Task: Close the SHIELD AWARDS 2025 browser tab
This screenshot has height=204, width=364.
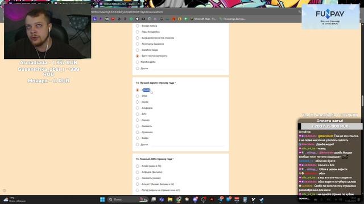Action: point(139,4)
